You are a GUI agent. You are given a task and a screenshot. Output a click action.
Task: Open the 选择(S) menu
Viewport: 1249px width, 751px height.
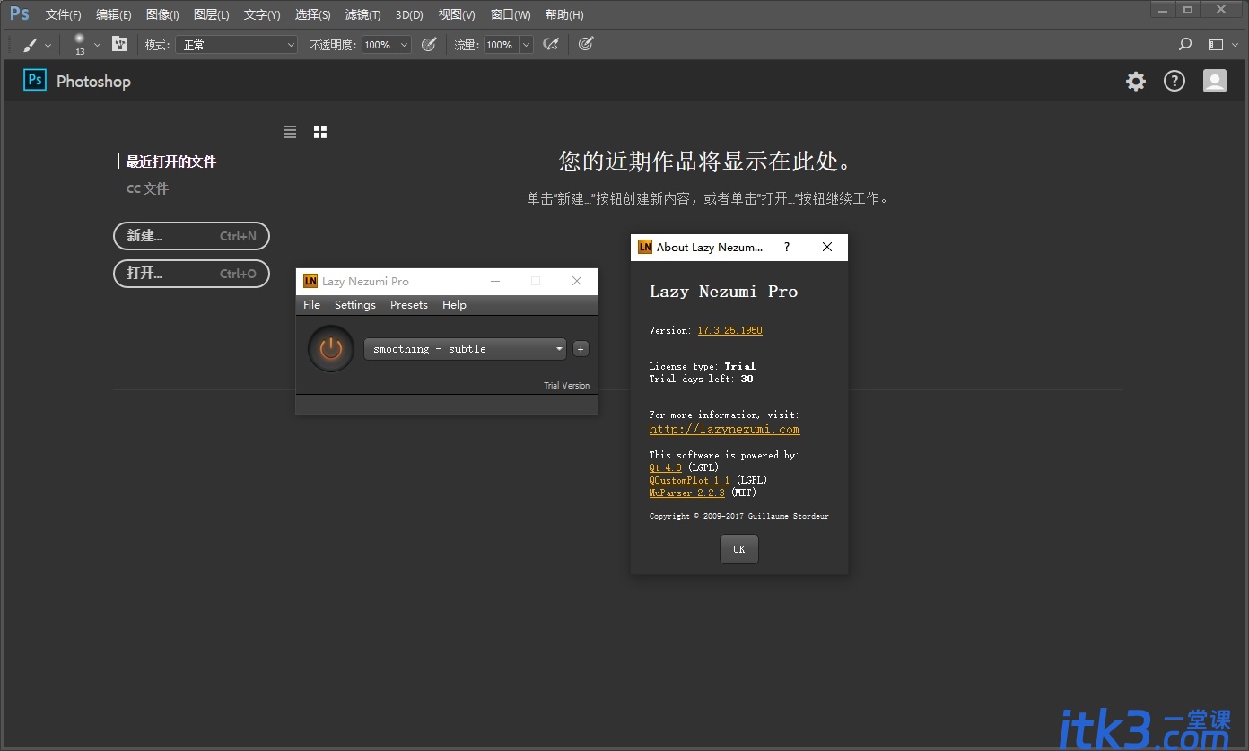(x=312, y=14)
